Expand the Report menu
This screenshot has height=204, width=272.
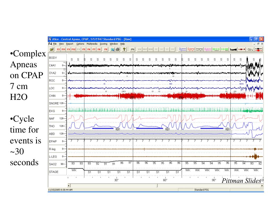click(x=70, y=44)
